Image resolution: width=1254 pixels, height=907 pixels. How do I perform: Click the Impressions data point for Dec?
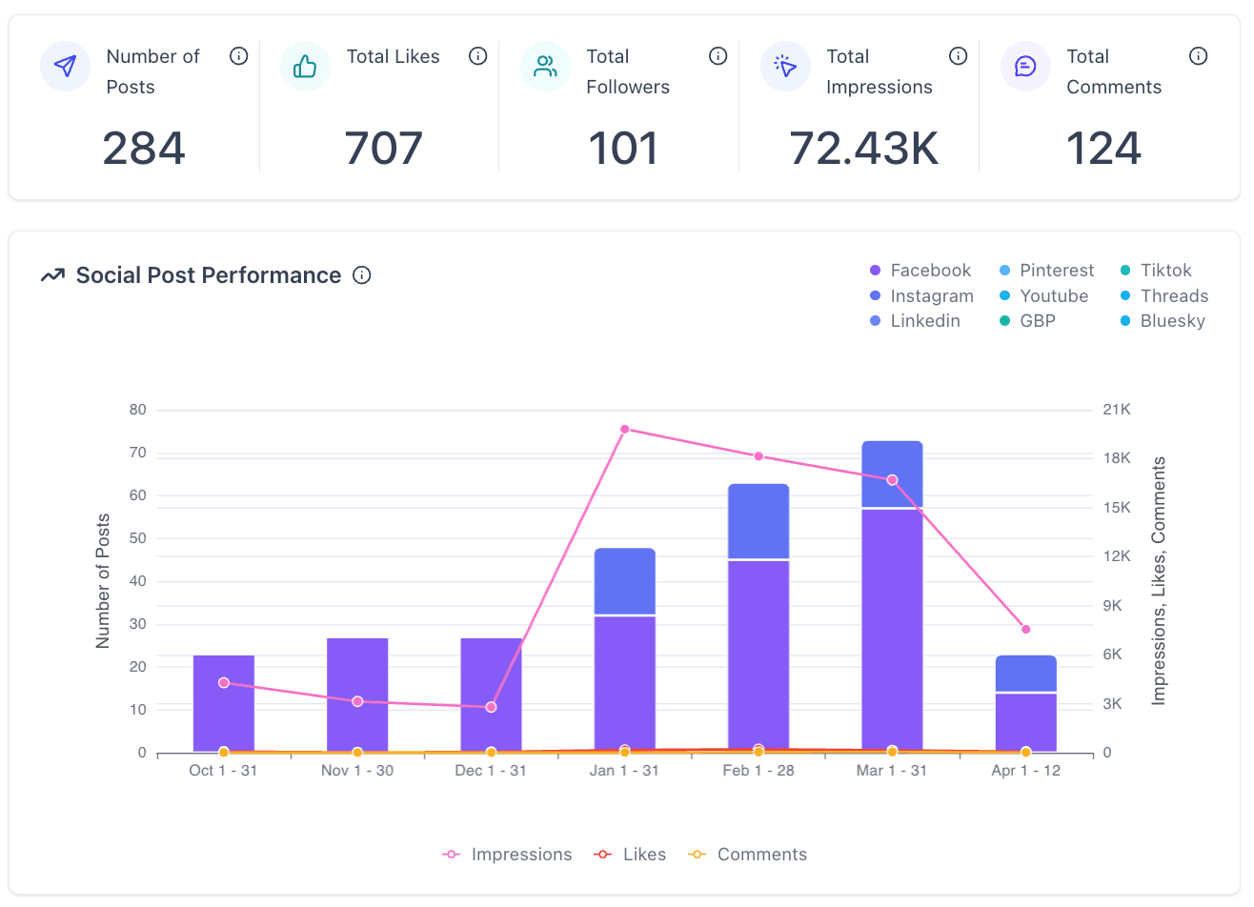(x=491, y=707)
